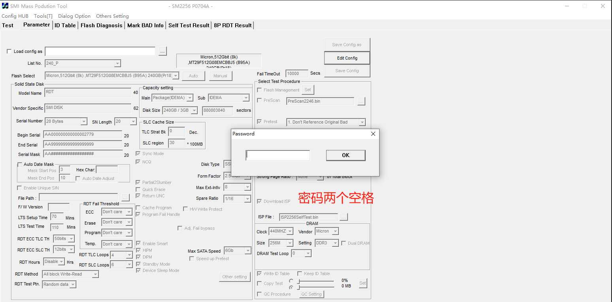Enable the Dual DRAM checkbox
Image resolution: width=612 pixels, height=302 pixels.
(344, 243)
